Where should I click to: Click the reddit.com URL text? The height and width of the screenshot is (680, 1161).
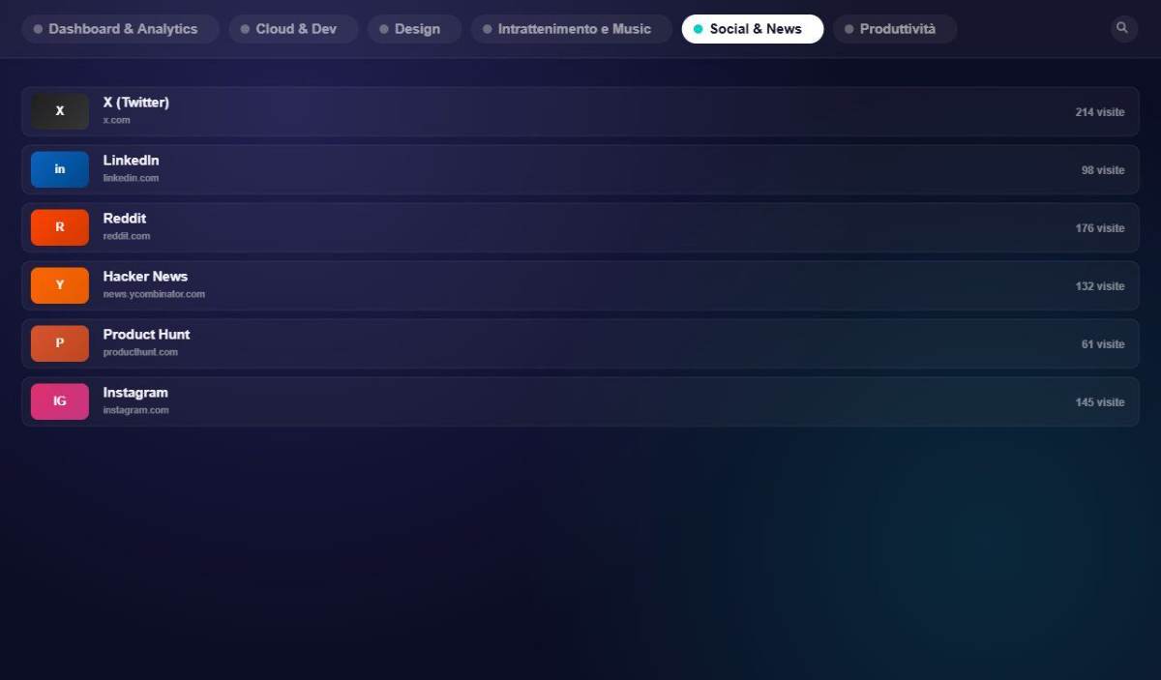tap(127, 236)
